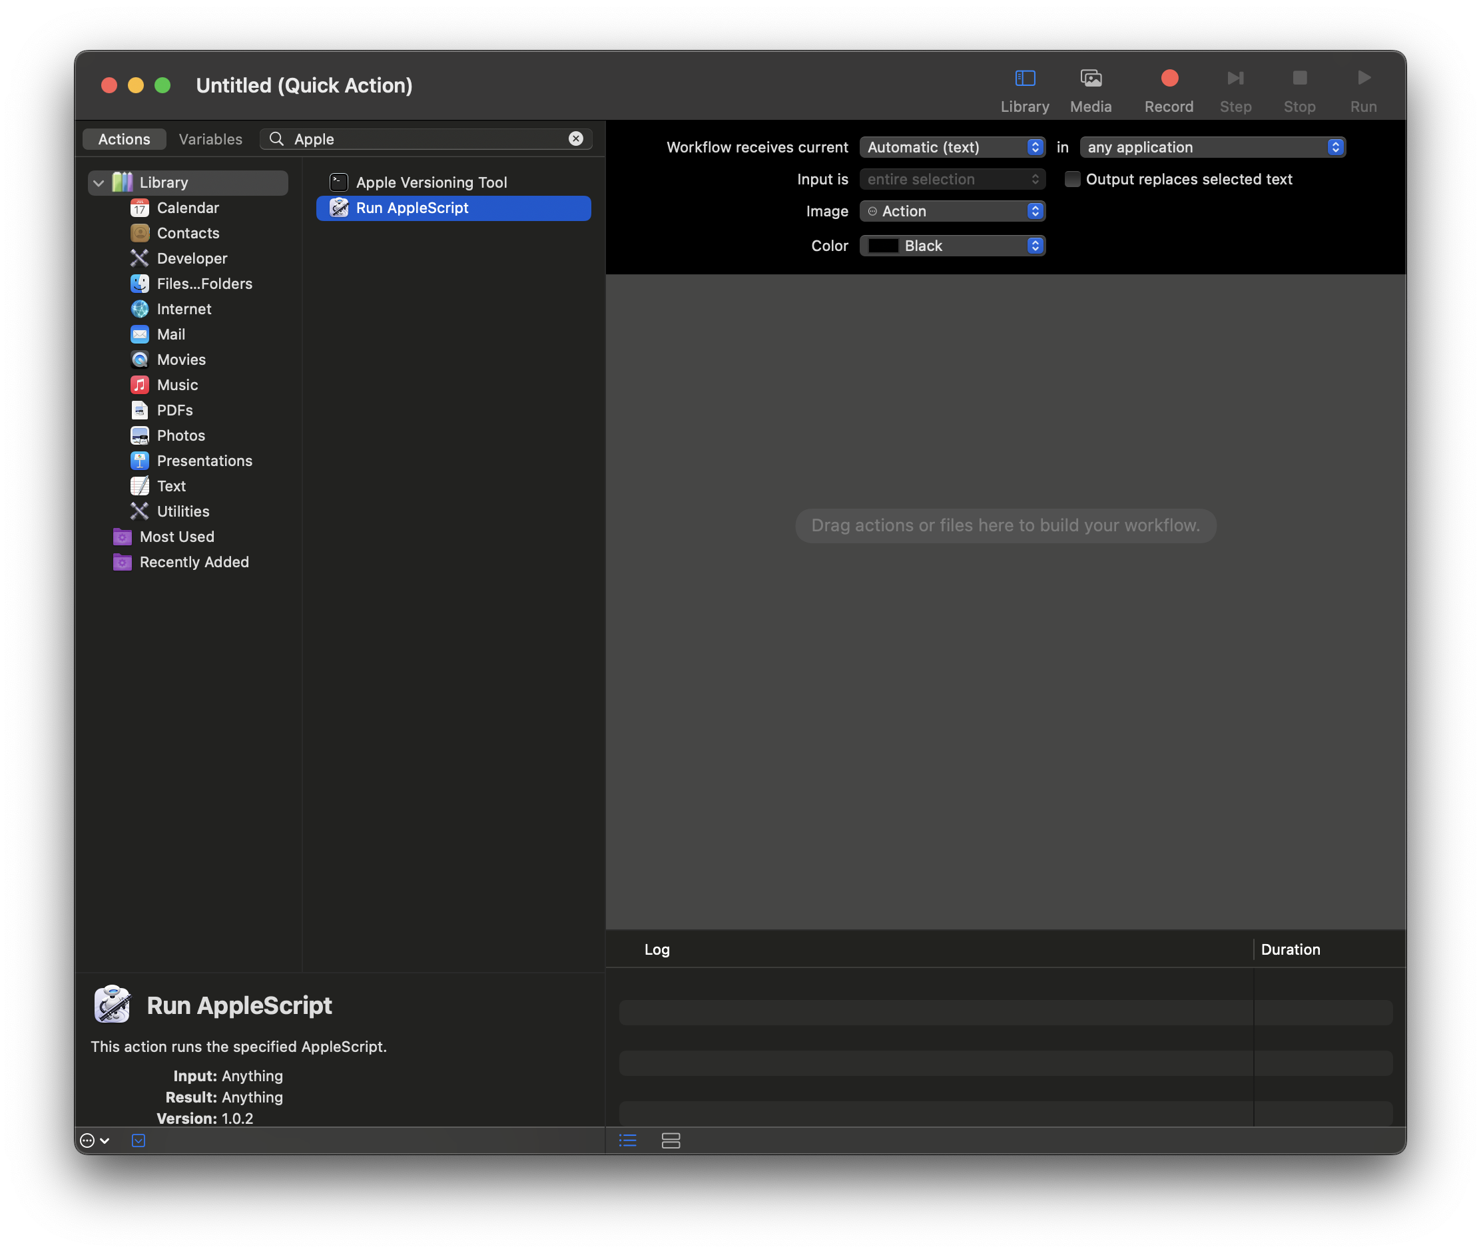
Task: Collapse the Library tree
Action: (99, 183)
